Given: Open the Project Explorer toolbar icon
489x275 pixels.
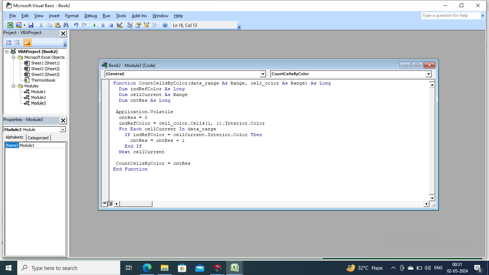Looking at the screenshot, I should (x=130, y=25).
